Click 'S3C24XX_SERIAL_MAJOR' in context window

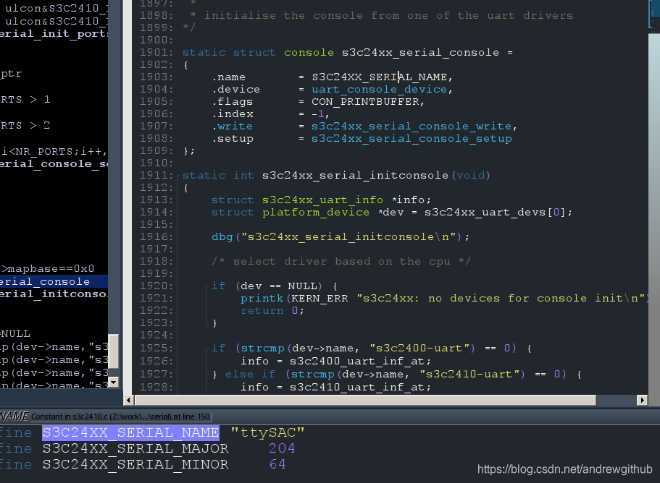coord(135,448)
